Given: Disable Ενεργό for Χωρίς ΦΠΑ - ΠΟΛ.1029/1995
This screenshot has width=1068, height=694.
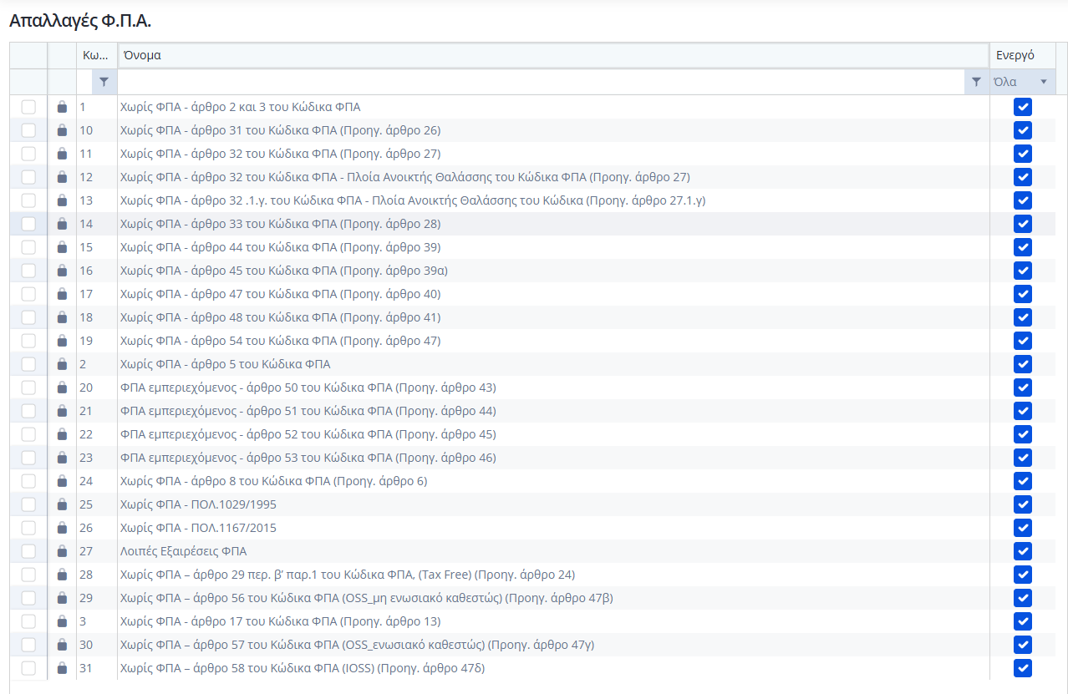Looking at the screenshot, I should [1022, 504].
